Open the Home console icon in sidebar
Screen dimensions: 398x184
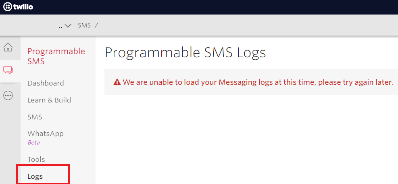(8, 48)
